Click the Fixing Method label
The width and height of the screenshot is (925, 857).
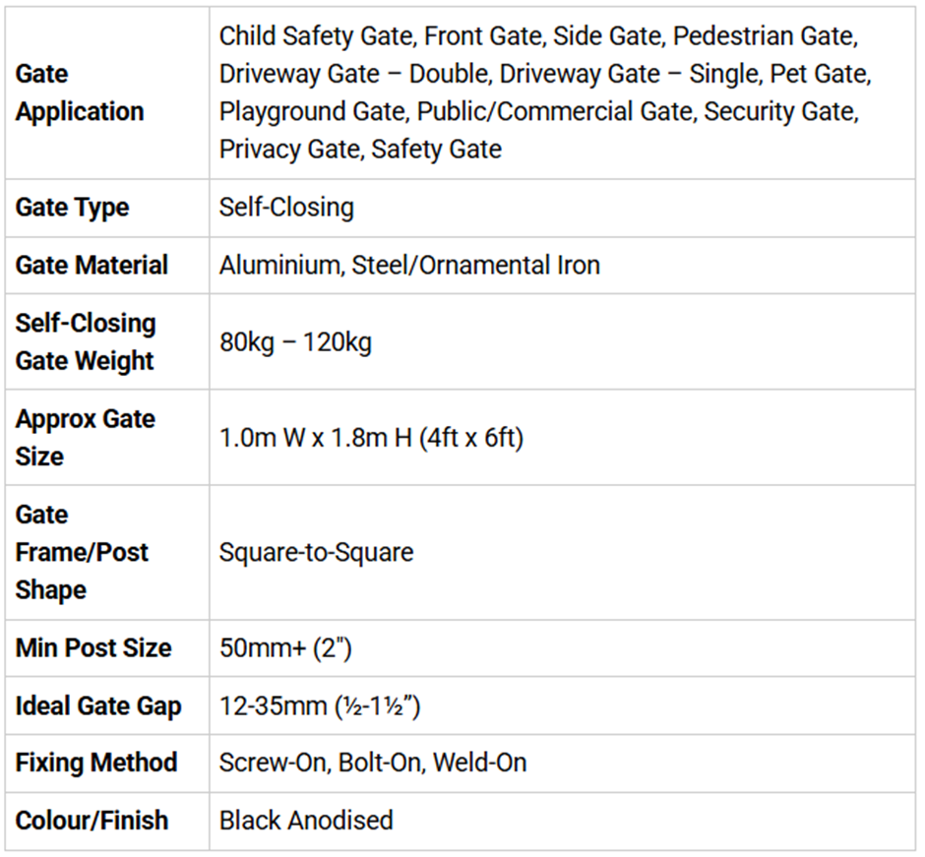[96, 763]
